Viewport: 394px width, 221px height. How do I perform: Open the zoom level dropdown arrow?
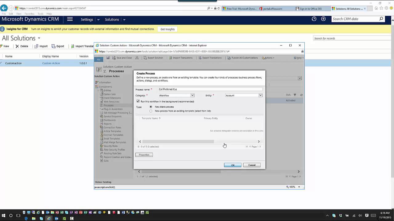[x=299, y=187]
